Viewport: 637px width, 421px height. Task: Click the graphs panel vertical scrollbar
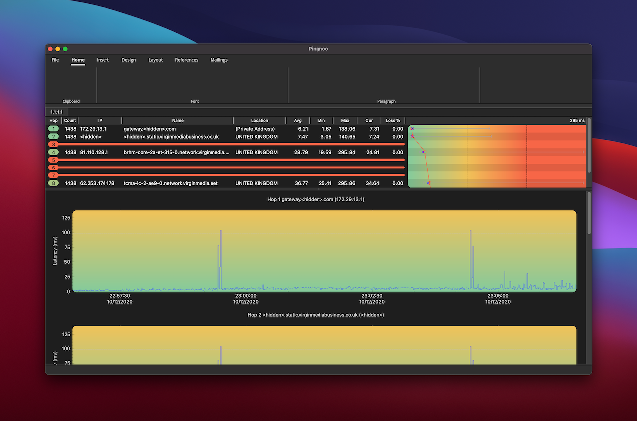point(589,213)
